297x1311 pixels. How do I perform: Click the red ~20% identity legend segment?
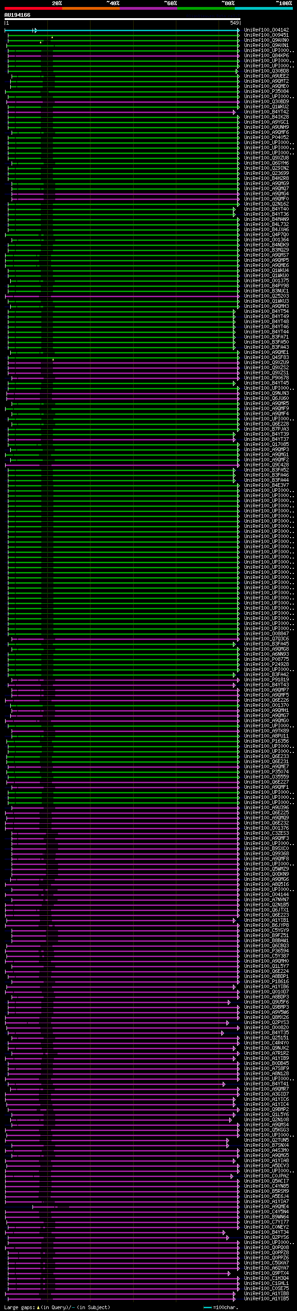click(x=33, y=8)
